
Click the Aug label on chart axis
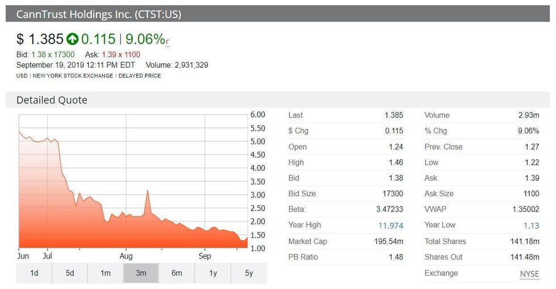pyautogui.click(x=125, y=256)
